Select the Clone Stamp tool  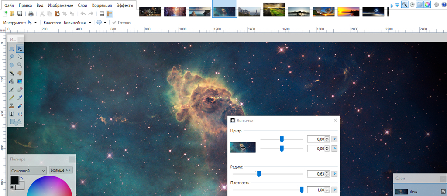[x=12, y=105]
